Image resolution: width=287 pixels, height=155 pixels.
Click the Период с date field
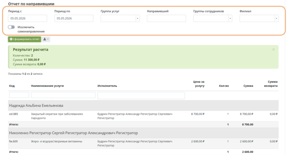tap(28, 18)
